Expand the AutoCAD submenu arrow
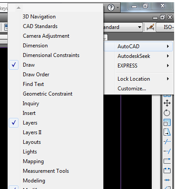 (168, 46)
